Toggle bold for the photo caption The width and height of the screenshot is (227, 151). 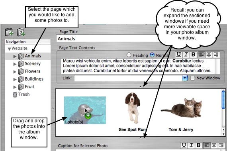point(199,145)
